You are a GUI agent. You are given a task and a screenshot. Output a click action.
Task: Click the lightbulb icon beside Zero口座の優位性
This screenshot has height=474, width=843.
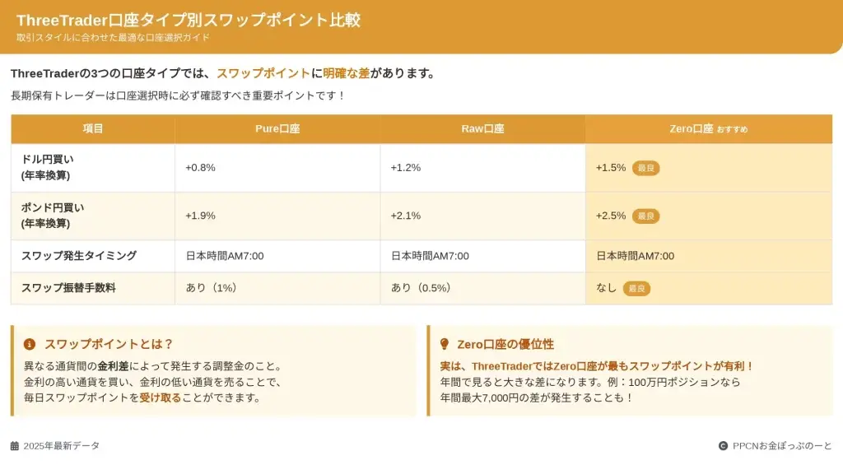tap(445, 344)
